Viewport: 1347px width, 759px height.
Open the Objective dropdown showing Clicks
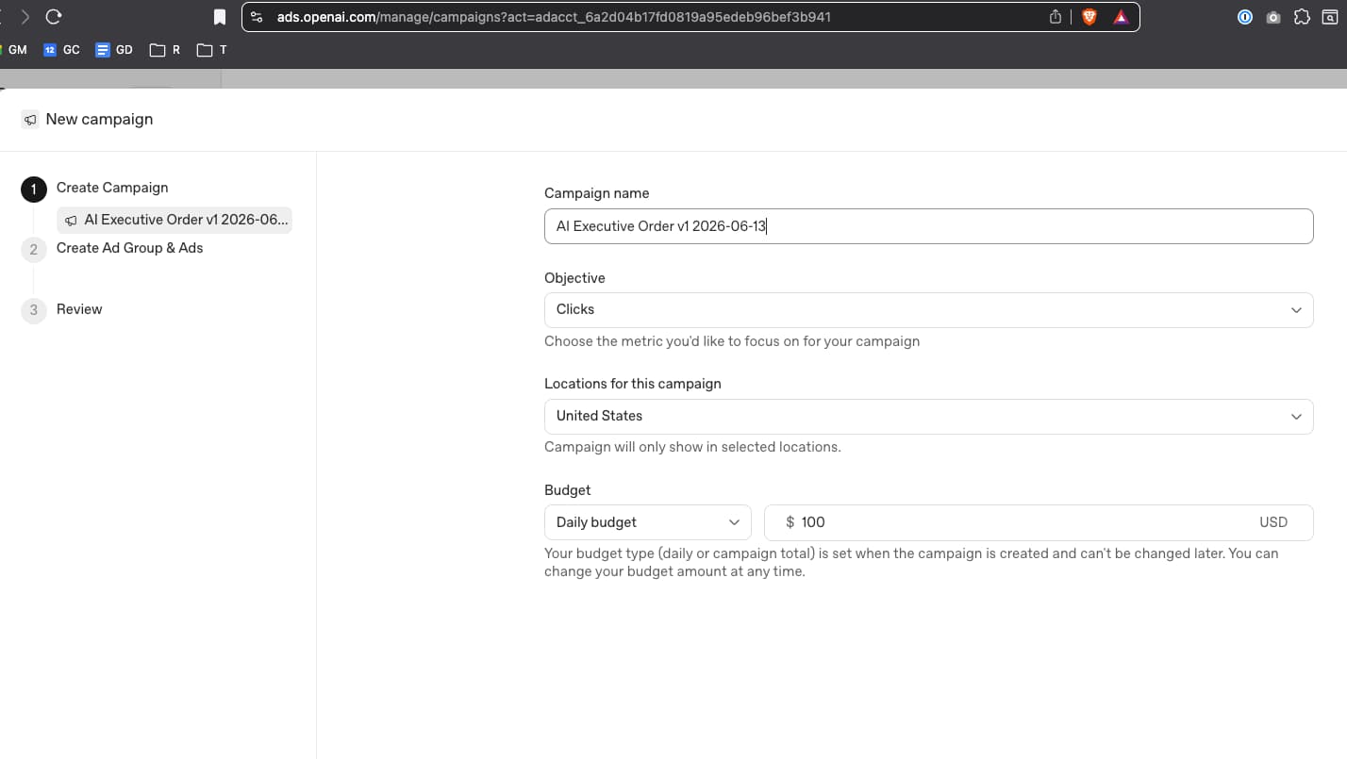pyautogui.click(x=929, y=310)
